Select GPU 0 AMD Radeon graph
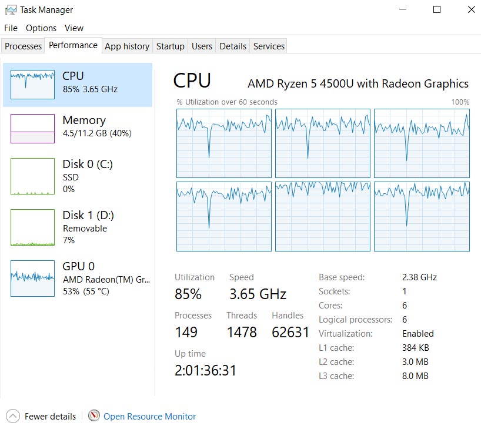The width and height of the screenshot is (481, 426). 32,279
